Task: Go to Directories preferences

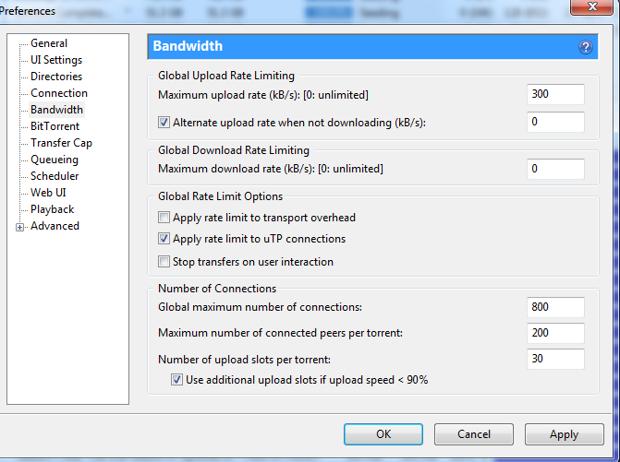Action: coord(56,77)
